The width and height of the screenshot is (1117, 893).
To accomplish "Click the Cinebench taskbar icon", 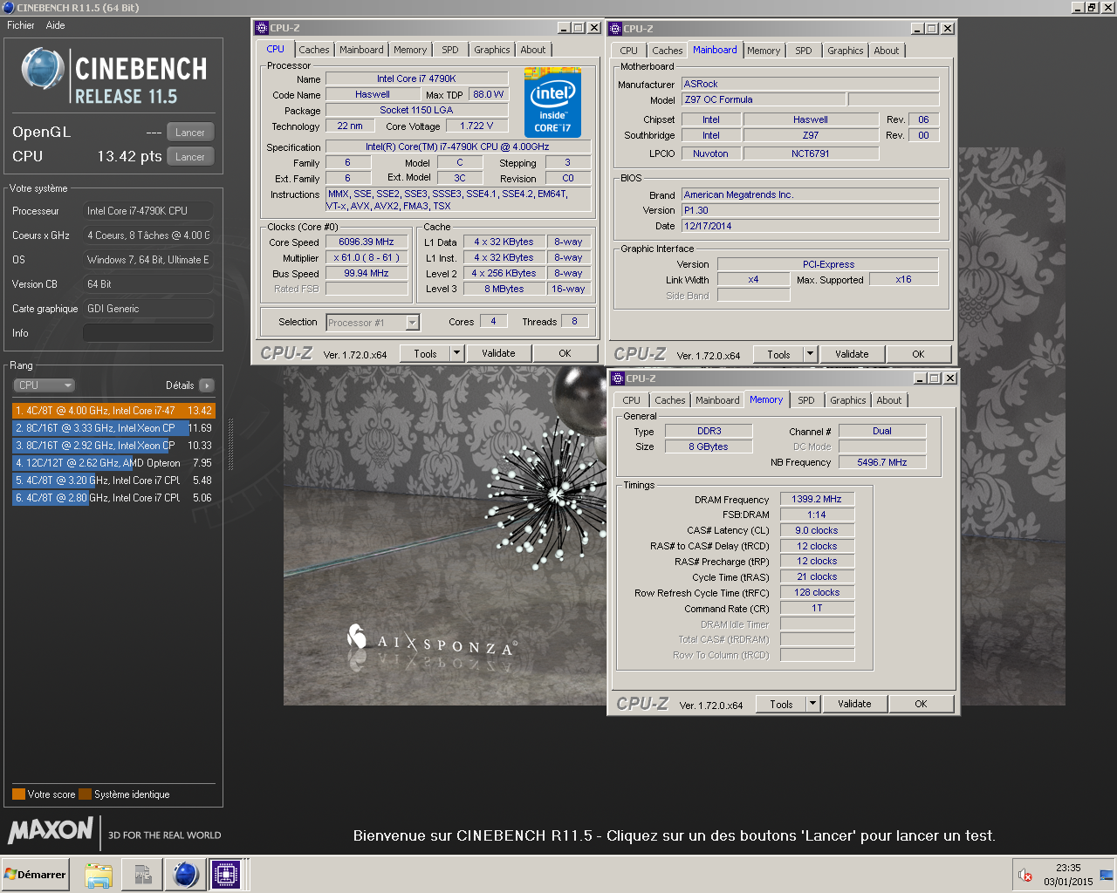I will pos(186,875).
